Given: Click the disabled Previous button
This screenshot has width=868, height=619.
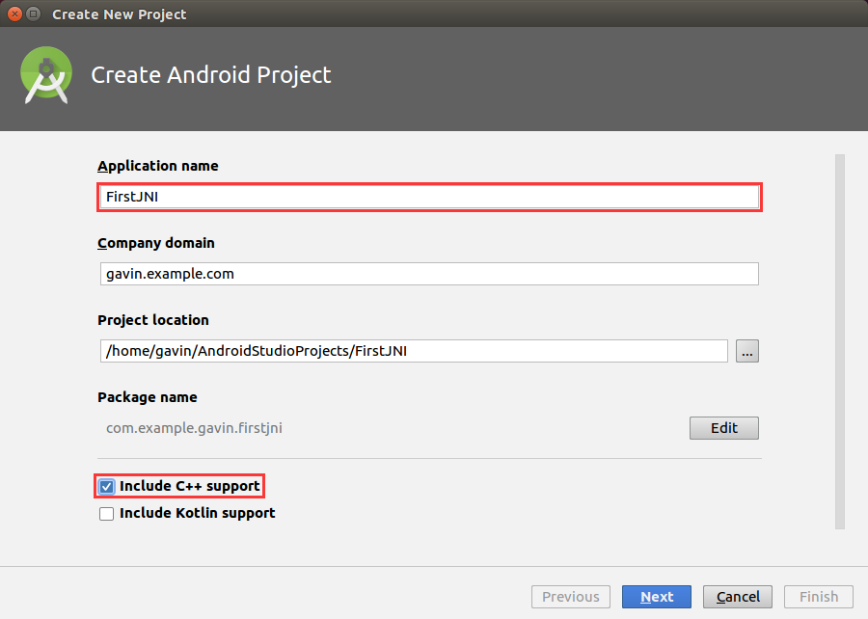Looking at the screenshot, I should pyautogui.click(x=571, y=597).
